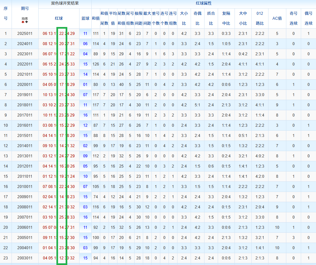This screenshot has width=316, height=265.
Task: Click red ball 22 in the 2025011 row
Action: tap(61, 34)
